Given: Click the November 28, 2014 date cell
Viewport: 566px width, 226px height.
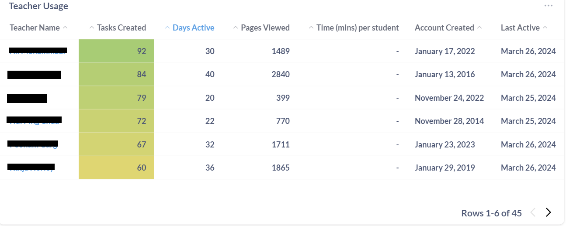Looking at the screenshot, I should coord(449,121).
